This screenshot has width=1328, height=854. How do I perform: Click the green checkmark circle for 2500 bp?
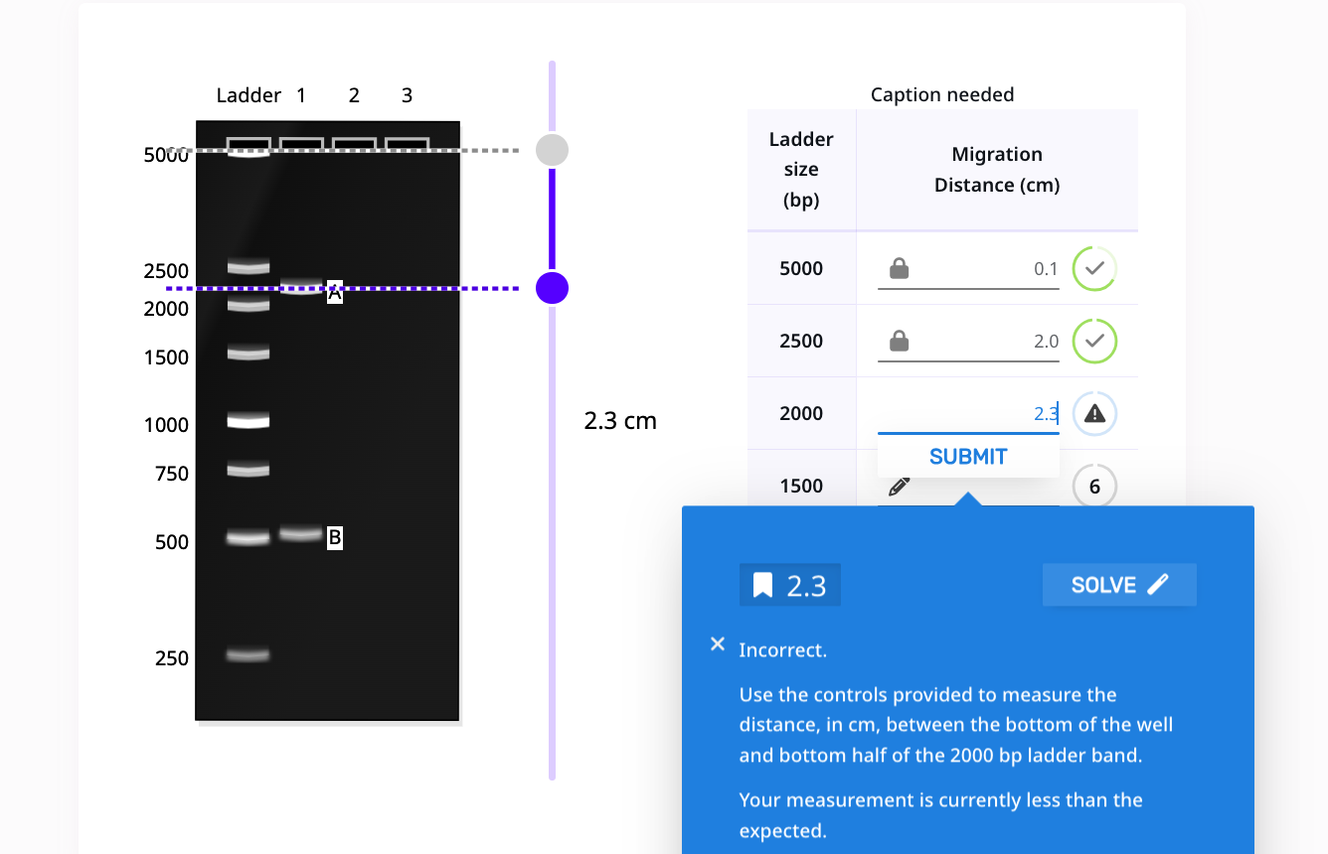point(1094,341)
